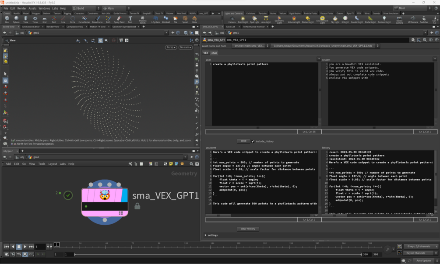Create a Spot Light

point(254,20)
